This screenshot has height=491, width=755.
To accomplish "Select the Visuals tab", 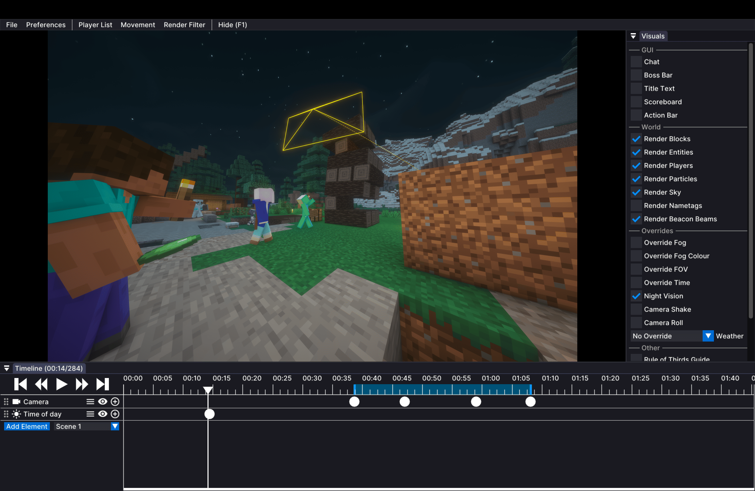I will click(653, 36).
